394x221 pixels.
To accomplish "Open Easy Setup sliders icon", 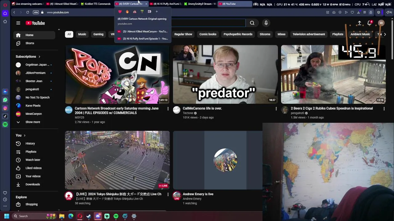I will [365, 12].
